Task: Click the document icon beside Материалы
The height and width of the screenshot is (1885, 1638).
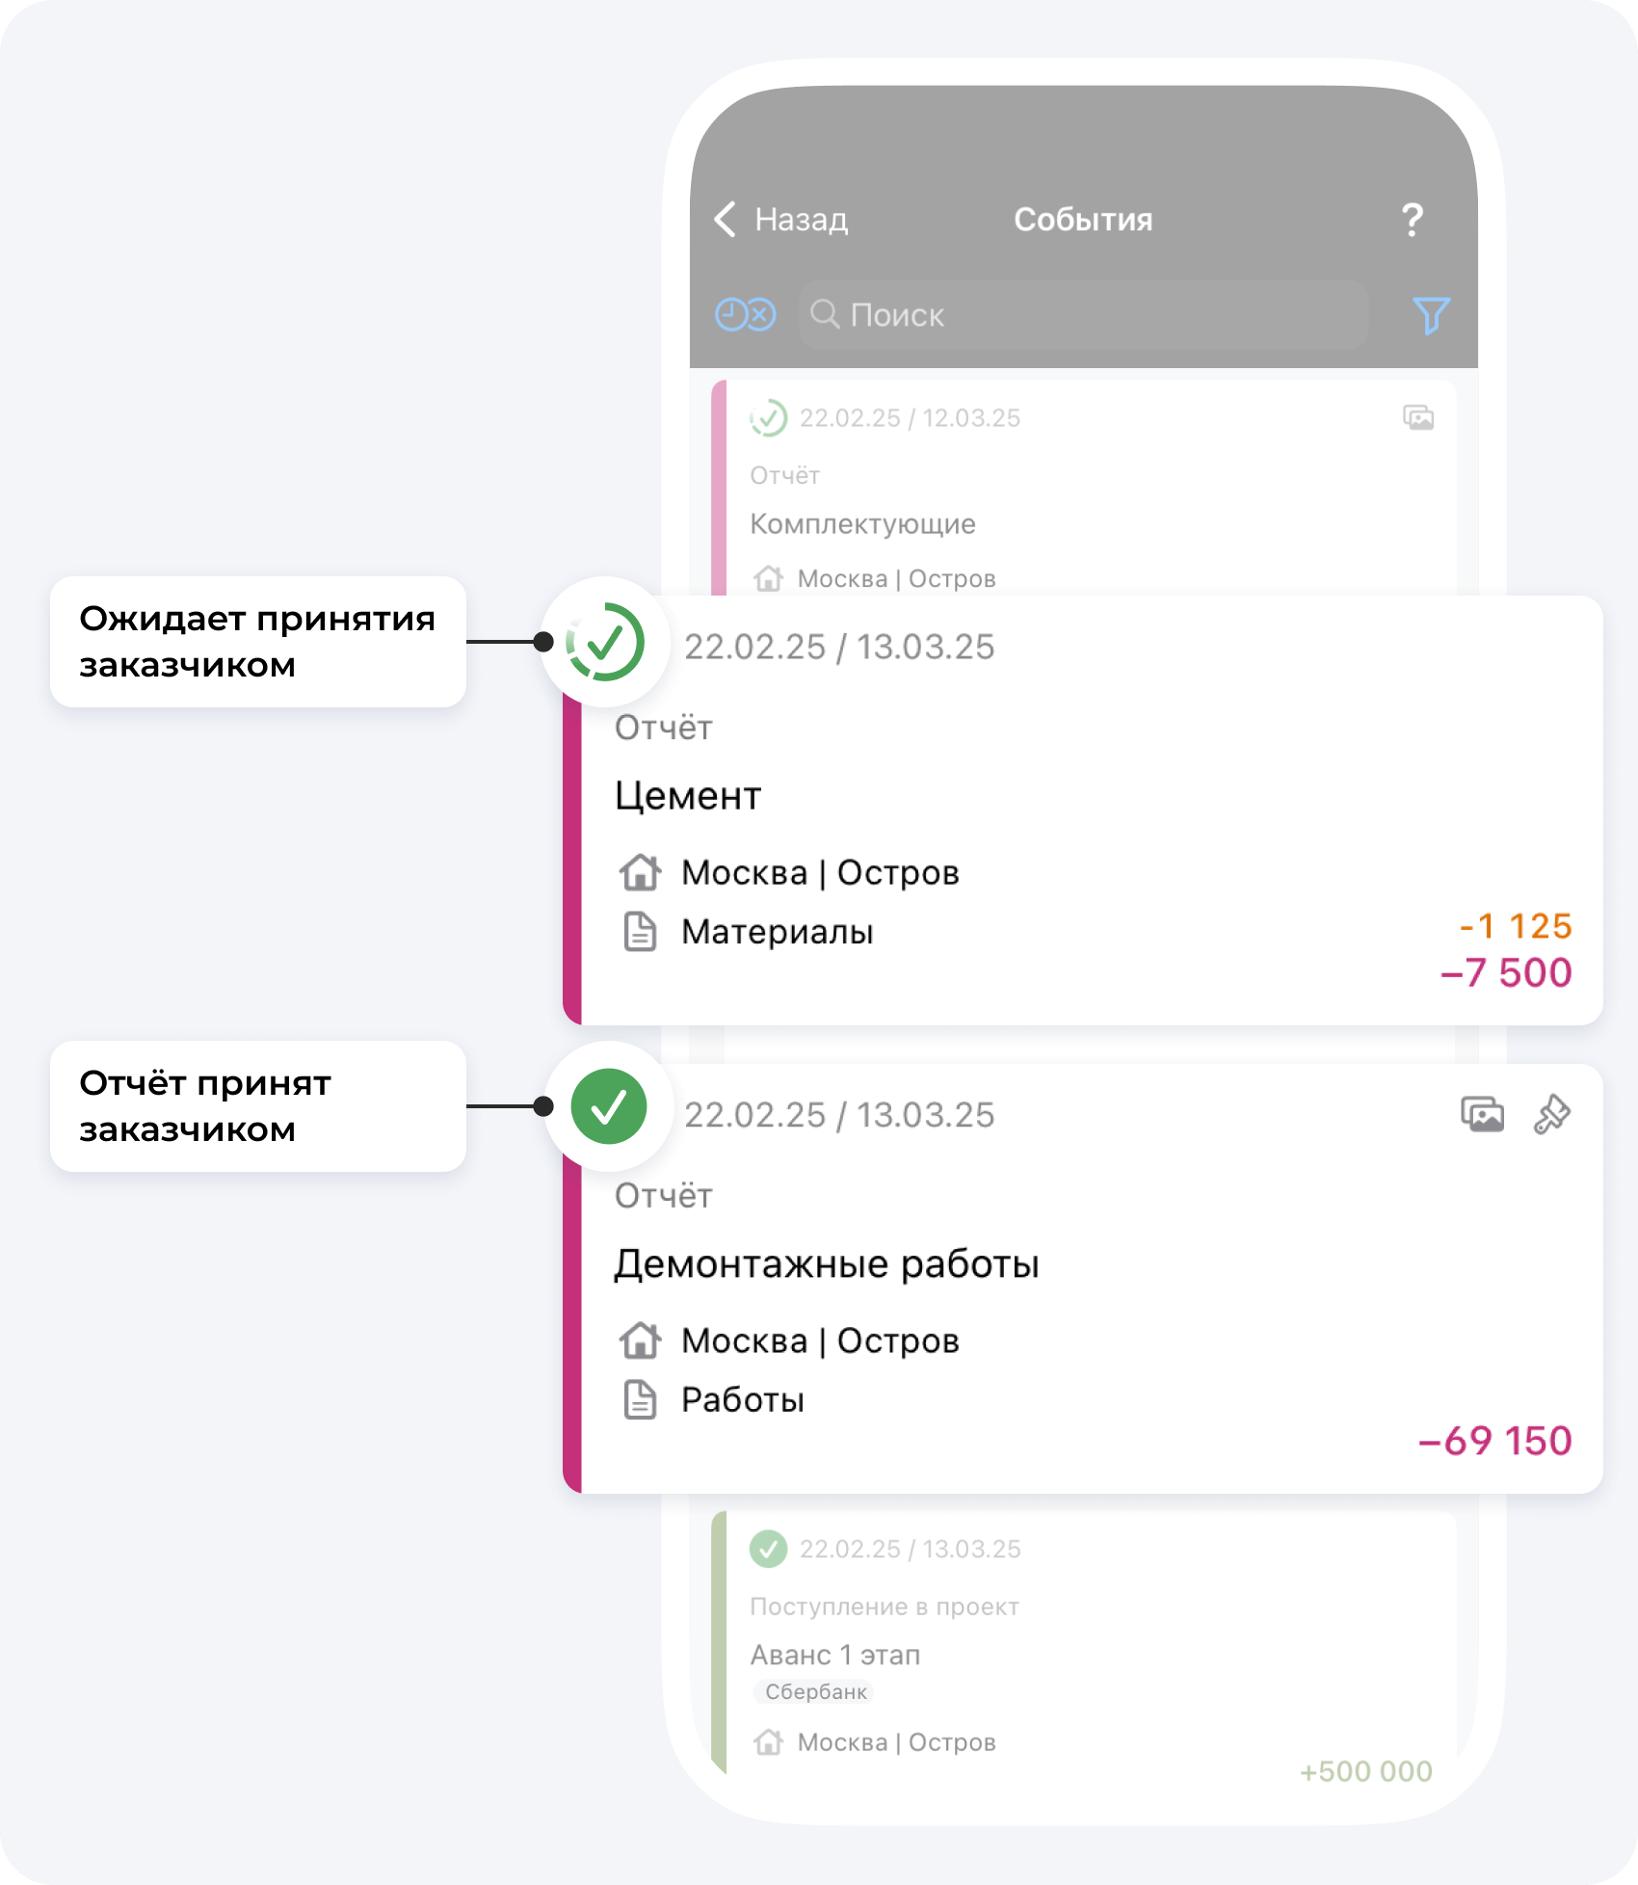Action: click(x=640, y=932)
